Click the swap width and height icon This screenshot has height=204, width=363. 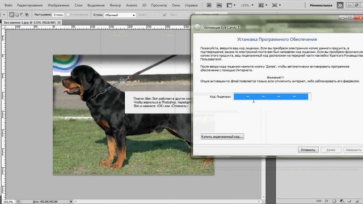164,15
